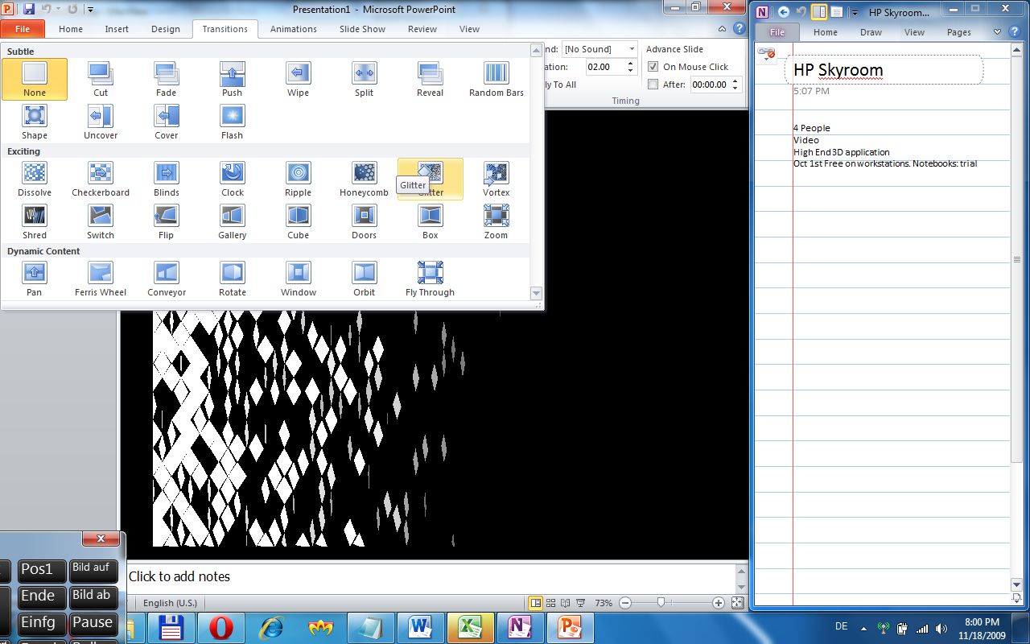Select the Vortex transition

(496, 173)
